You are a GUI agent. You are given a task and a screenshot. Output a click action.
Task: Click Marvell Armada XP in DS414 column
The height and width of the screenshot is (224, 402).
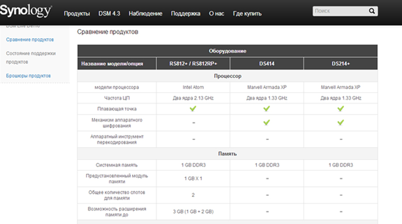pyautogui.click(x=267, y=87)
